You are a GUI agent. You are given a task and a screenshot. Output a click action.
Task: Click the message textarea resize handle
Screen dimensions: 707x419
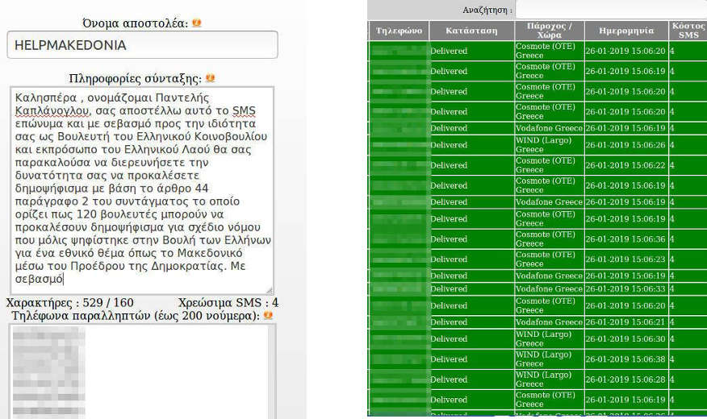tap(270, 290)
